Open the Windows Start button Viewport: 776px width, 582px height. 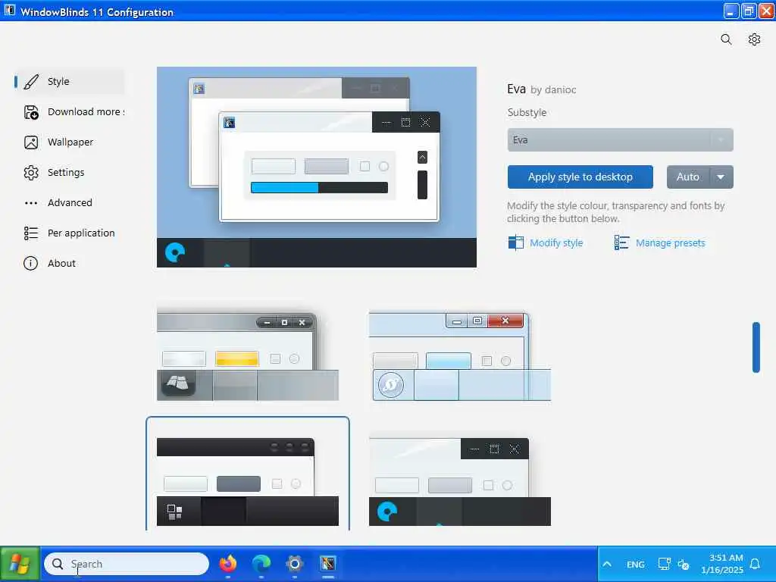20,564
